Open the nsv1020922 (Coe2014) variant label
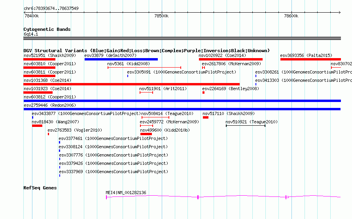352x219 pixels. point(222,55)
